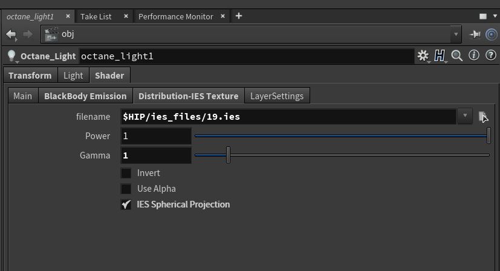Image resolution: width=500 pixels, height=271 pixels.
Task: Open the node info icon
Action: [474, 56]
